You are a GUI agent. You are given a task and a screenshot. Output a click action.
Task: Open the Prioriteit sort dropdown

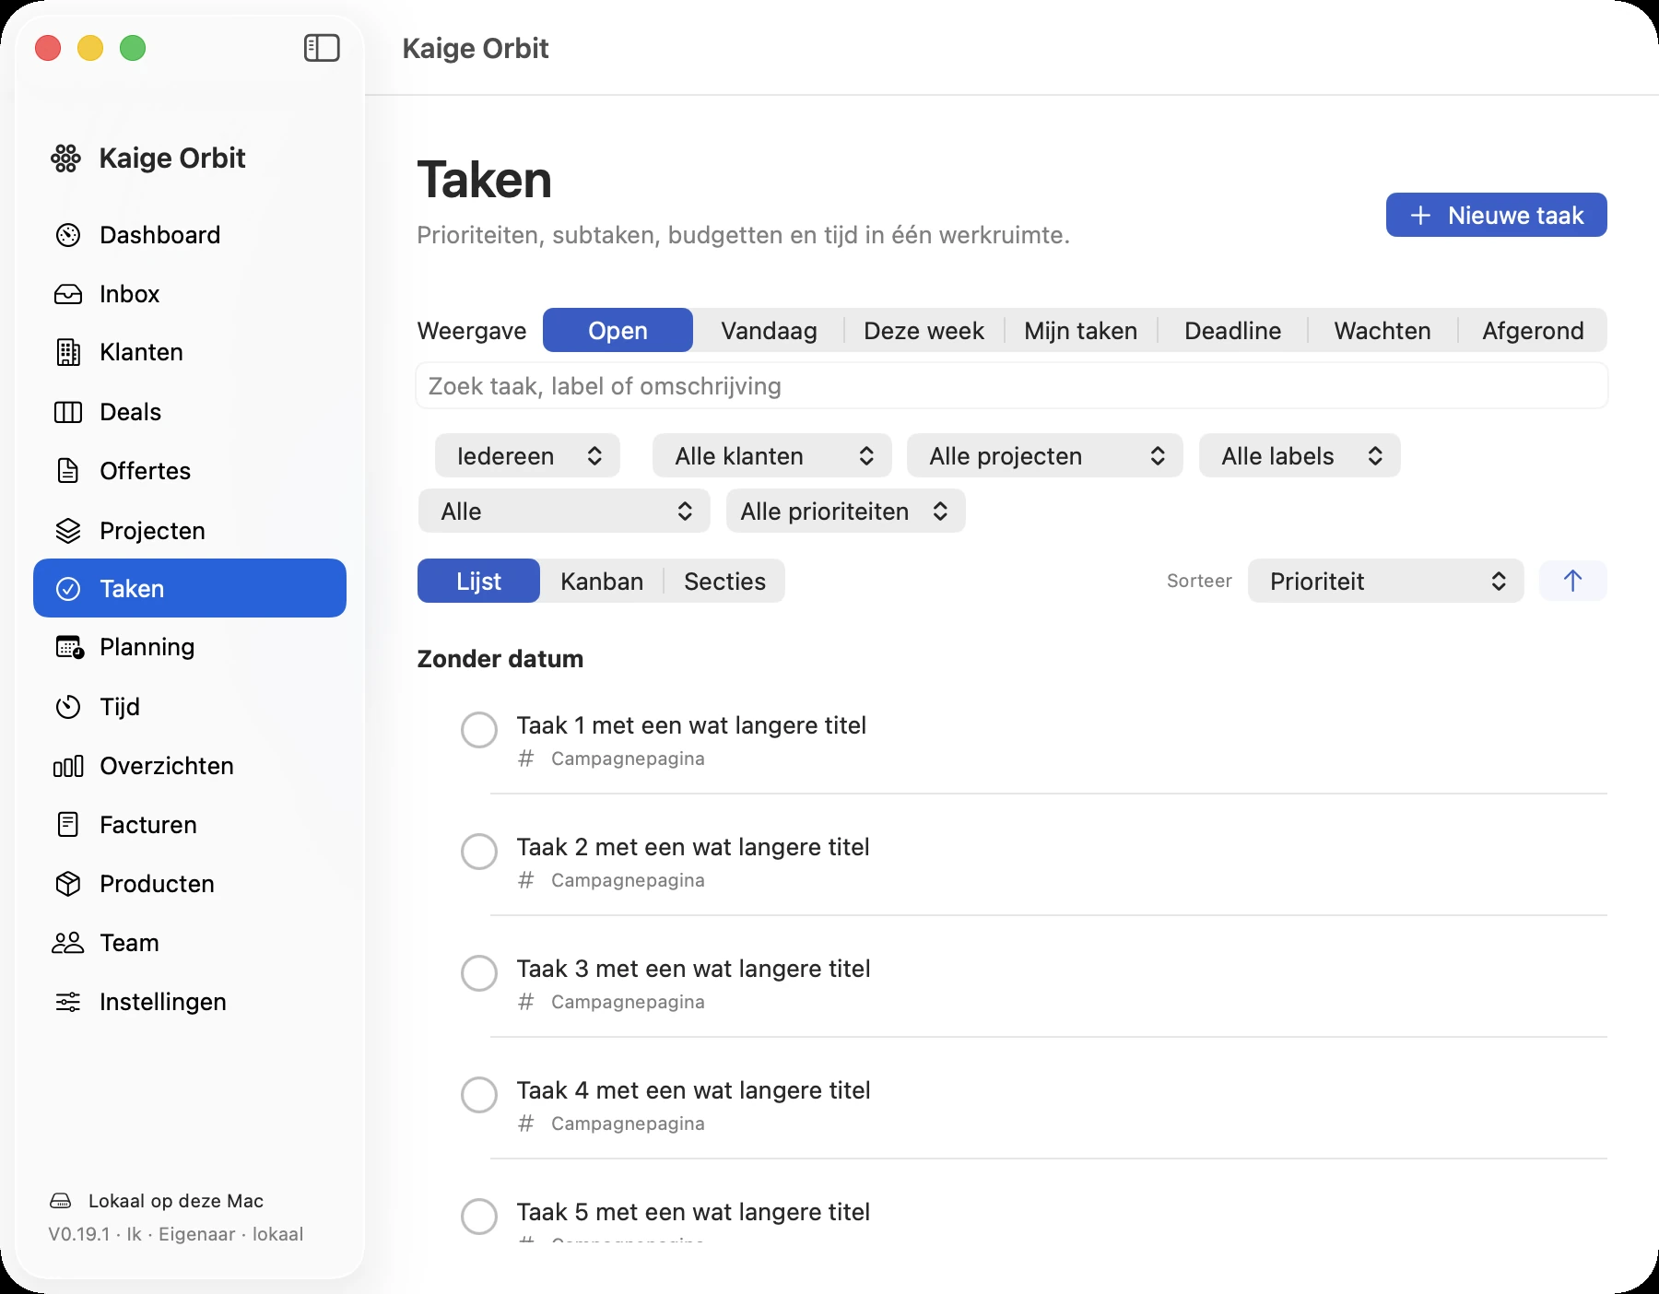(1386, 581)
